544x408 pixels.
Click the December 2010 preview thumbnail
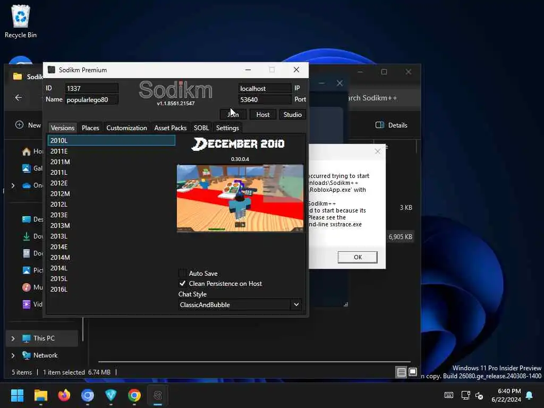240,198
